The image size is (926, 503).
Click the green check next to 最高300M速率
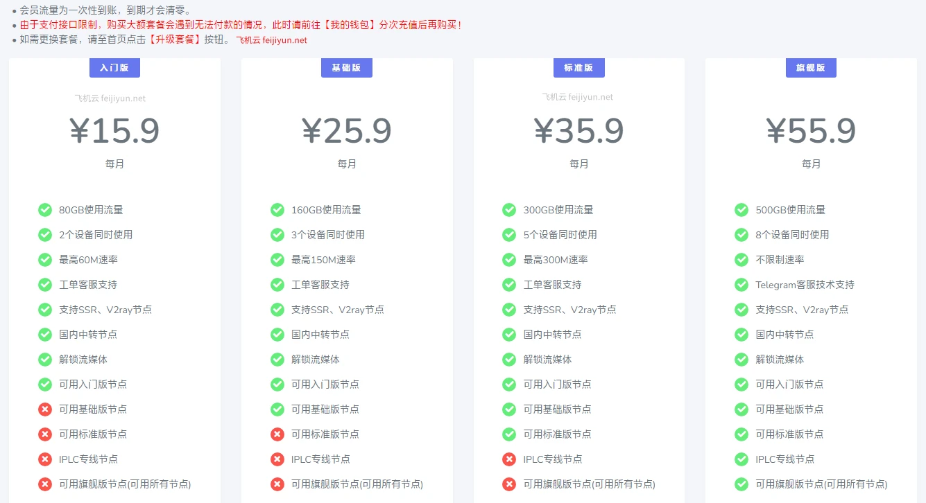point(508,260)
